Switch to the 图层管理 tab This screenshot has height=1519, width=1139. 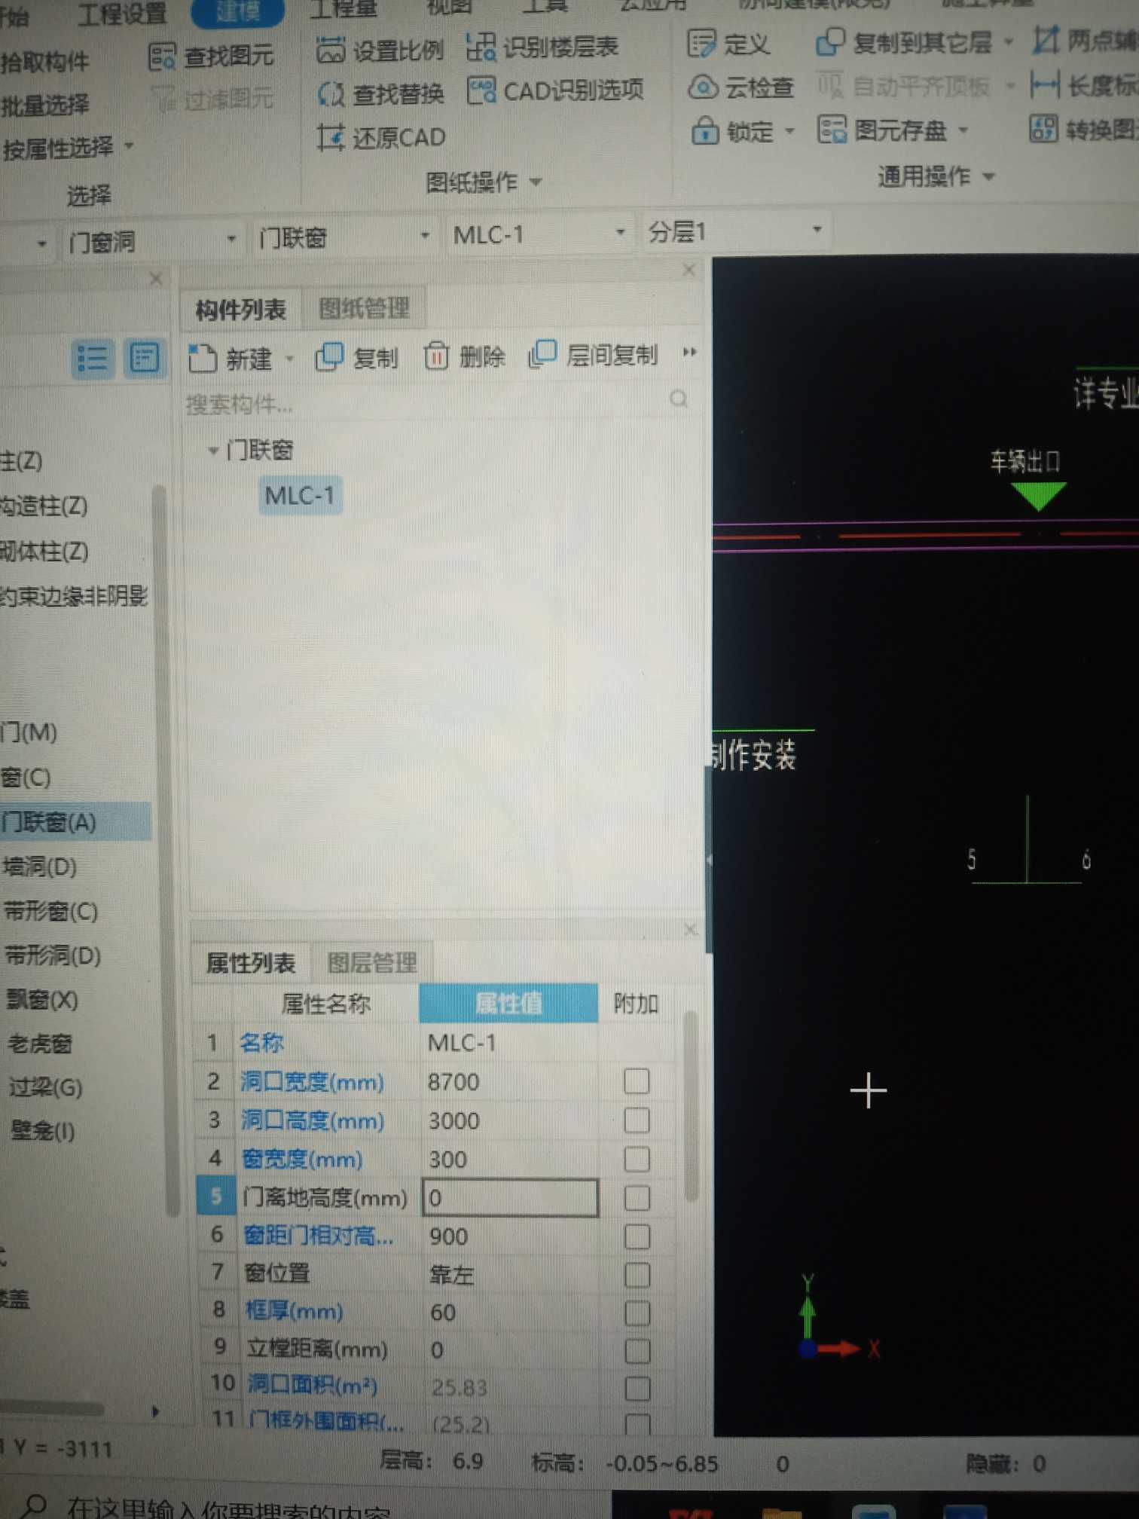click(x=372, y=962)
